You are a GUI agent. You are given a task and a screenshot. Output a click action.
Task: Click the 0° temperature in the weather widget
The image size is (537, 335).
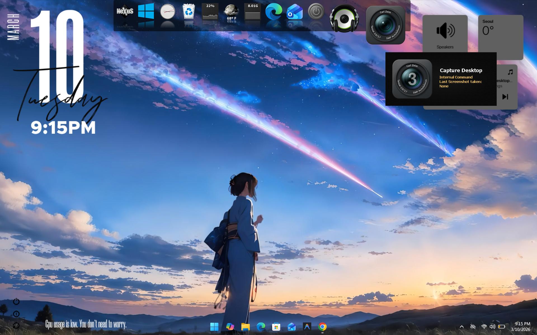click(x=488, y=30)
